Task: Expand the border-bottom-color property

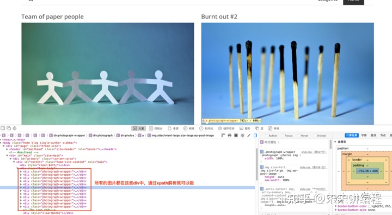Action: click(x=336, y=206)
